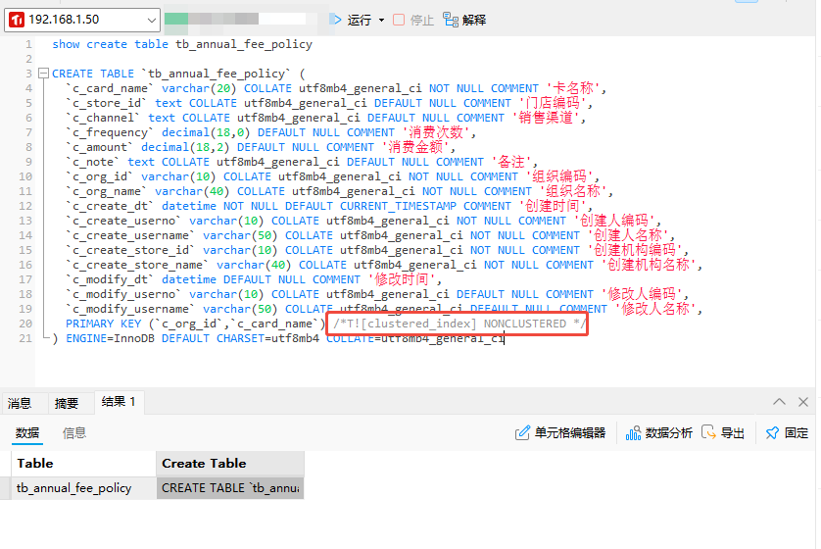821x549 pixels.
Task: Click line number 12 in gutter
Action: (x=25, y=206)
